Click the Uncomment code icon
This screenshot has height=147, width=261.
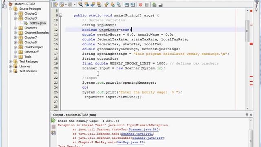(160, 4)
